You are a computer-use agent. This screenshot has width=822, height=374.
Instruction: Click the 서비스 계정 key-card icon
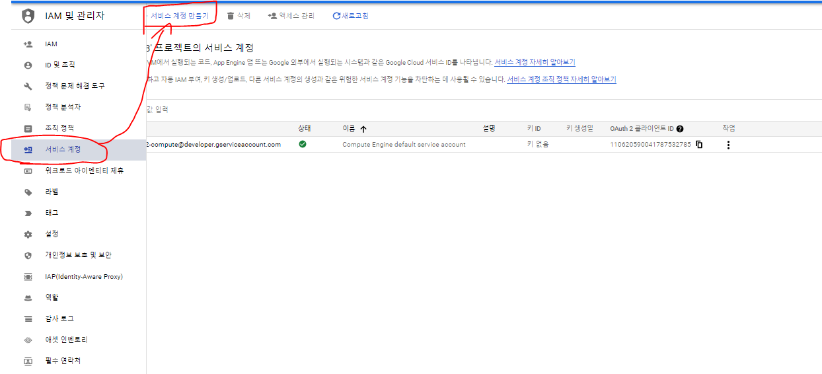pyautogui.click(x=28, y=150)
